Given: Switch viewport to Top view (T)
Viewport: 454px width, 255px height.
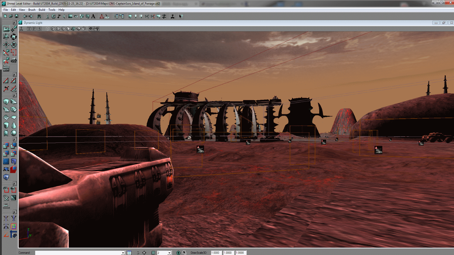Looking at the screenshot, I should (29, 29).
